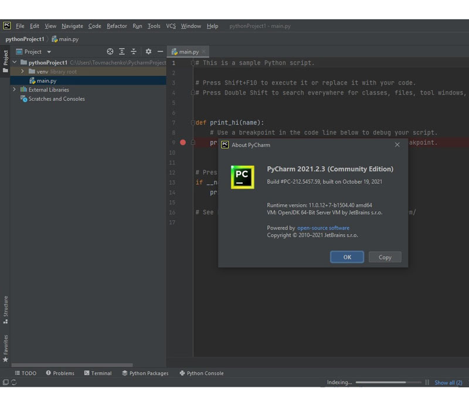Click the Show all (2) link
The image size is (469, 402).
[x=448, y=383]
